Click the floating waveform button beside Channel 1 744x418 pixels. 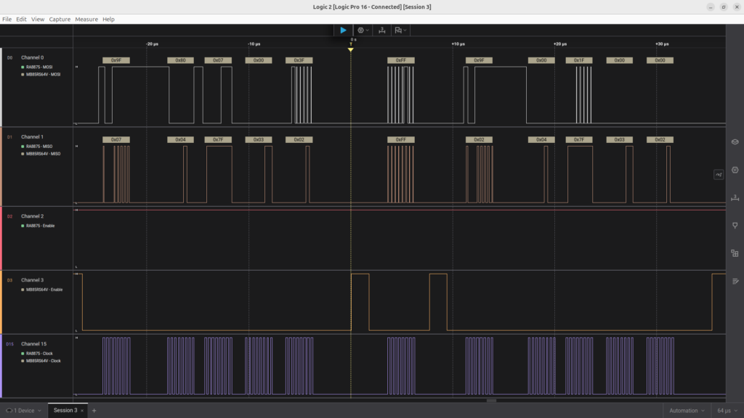[x=719, y=174]
